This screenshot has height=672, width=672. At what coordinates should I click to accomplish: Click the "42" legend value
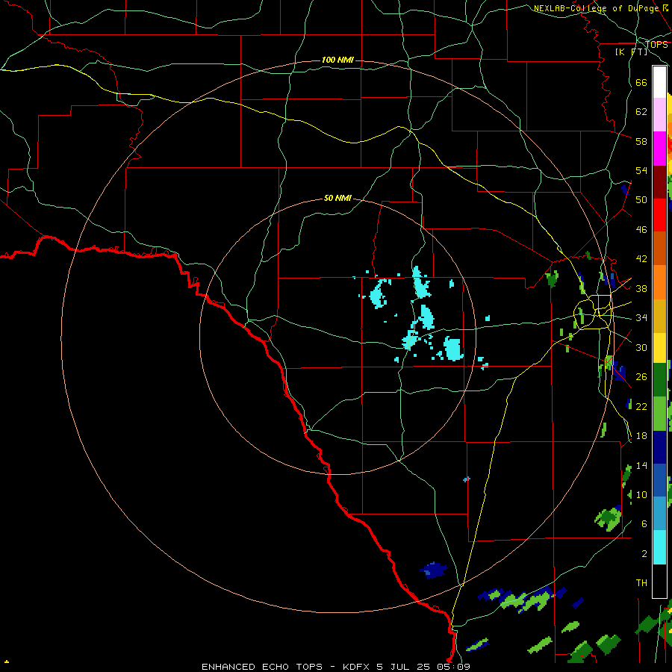(x=641, y=259)
